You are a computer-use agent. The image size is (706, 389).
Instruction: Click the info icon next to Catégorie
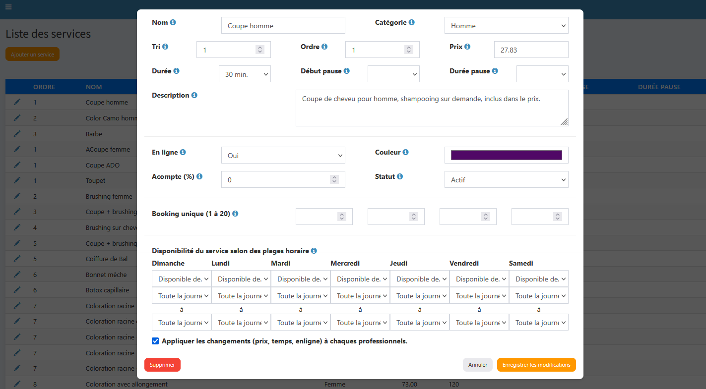pyautogui.click(x=412, y=22)
